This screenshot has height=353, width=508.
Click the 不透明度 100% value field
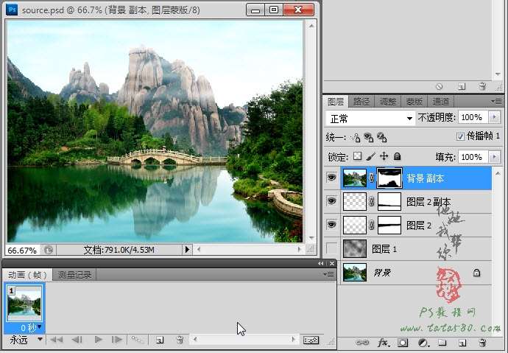click(x=474, y=117)
